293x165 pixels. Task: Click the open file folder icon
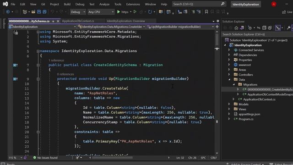click(33, 12)
